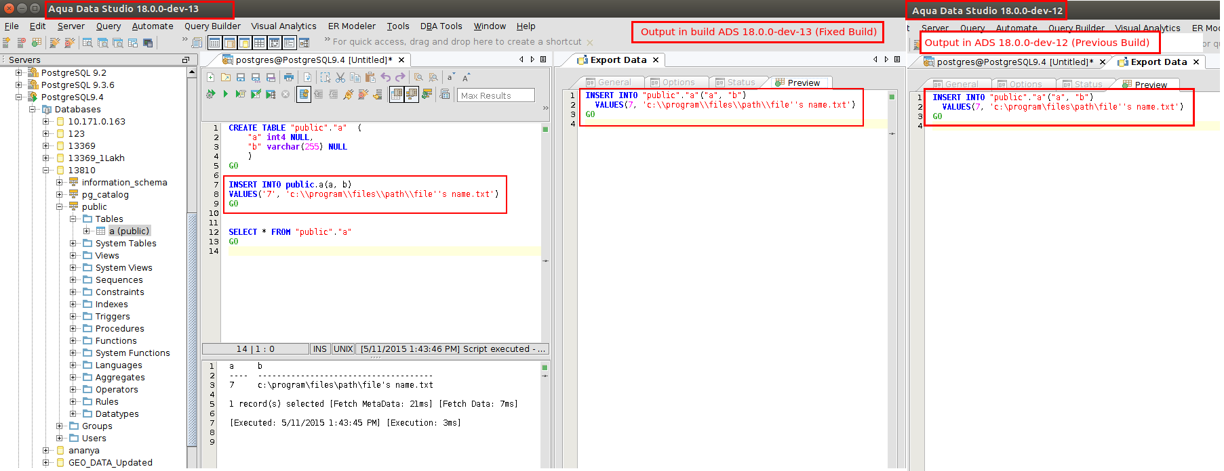
Task: Click the UNIX line ending indicator in status bar
Action: click(x=343, y=349)
